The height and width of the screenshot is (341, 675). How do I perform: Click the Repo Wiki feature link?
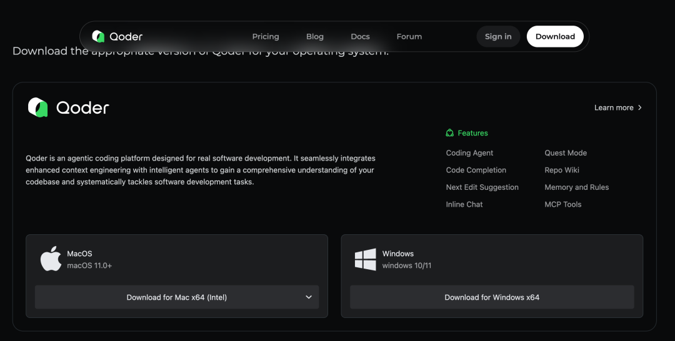coord(562,170)
